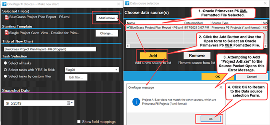Click the Change... button for starting template

coord(107,33)
